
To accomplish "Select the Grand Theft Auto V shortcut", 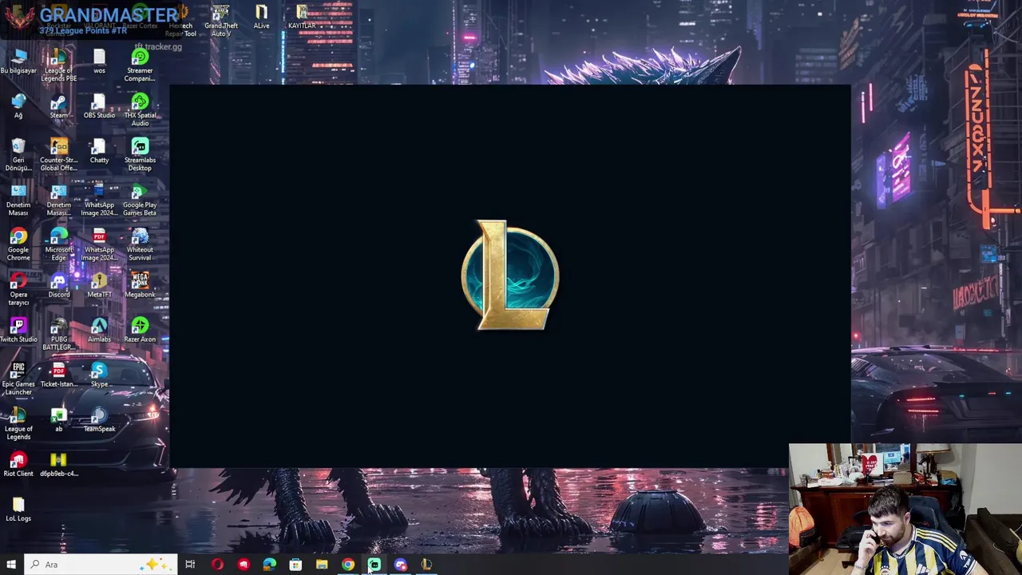I will tap(220, 21).
